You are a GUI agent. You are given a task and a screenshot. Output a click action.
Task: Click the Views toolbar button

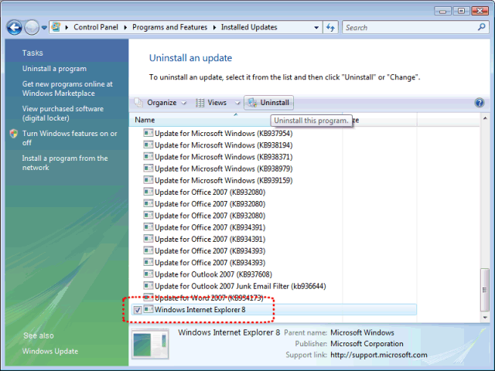click(211, 103)
